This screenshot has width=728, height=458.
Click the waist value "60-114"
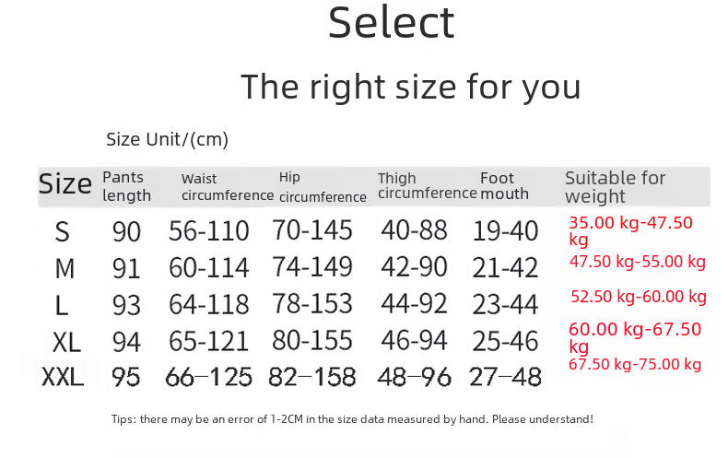tap(209, 268)
